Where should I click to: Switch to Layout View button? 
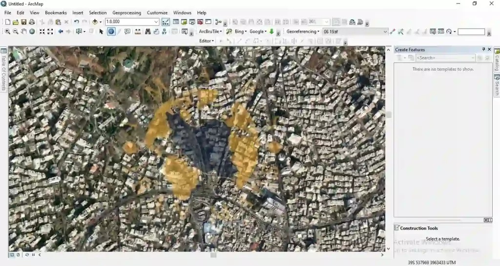18,254
